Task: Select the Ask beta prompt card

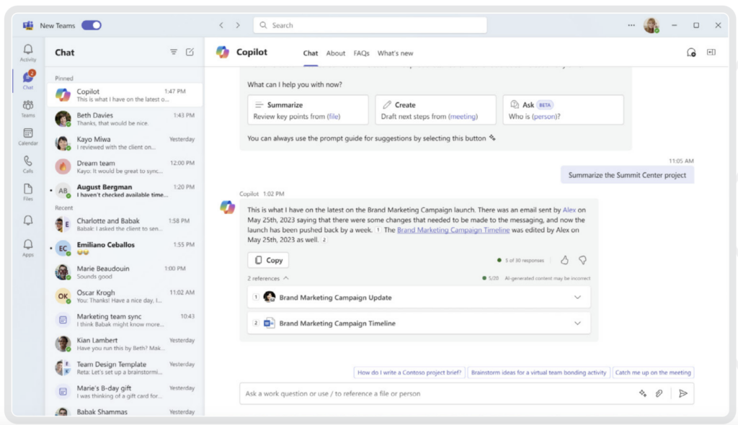Action: 563,110
